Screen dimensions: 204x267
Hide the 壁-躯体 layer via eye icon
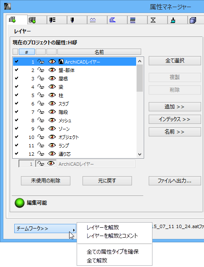coord(52,70)
